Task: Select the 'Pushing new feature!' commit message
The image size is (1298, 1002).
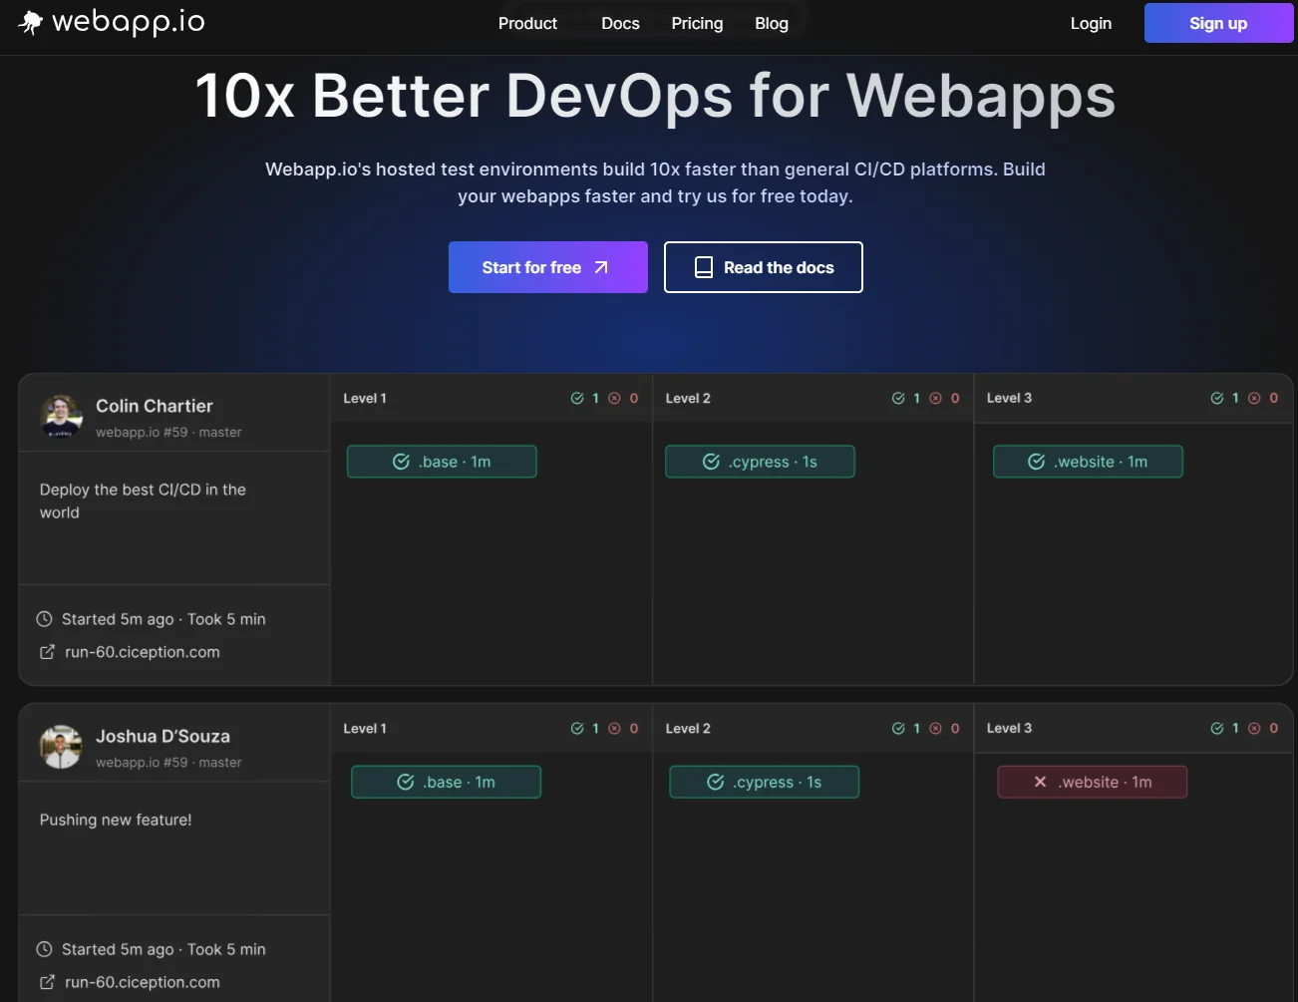Action: pyautogui.click(x=116, y=820)
